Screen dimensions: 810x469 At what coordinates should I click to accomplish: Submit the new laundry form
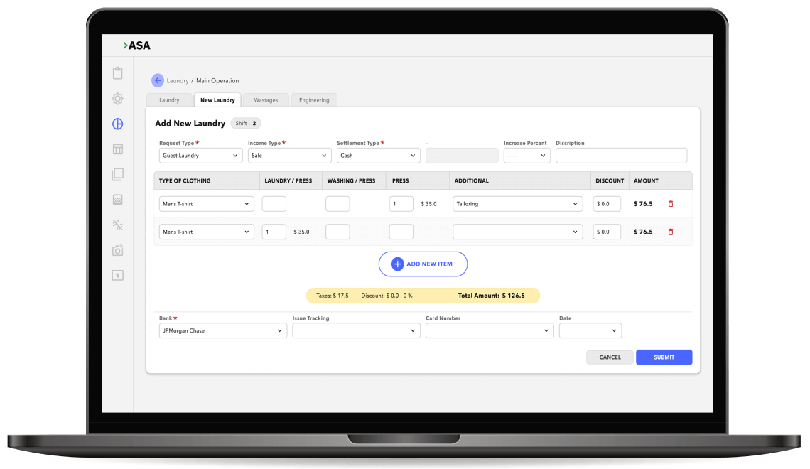point(664,357)
